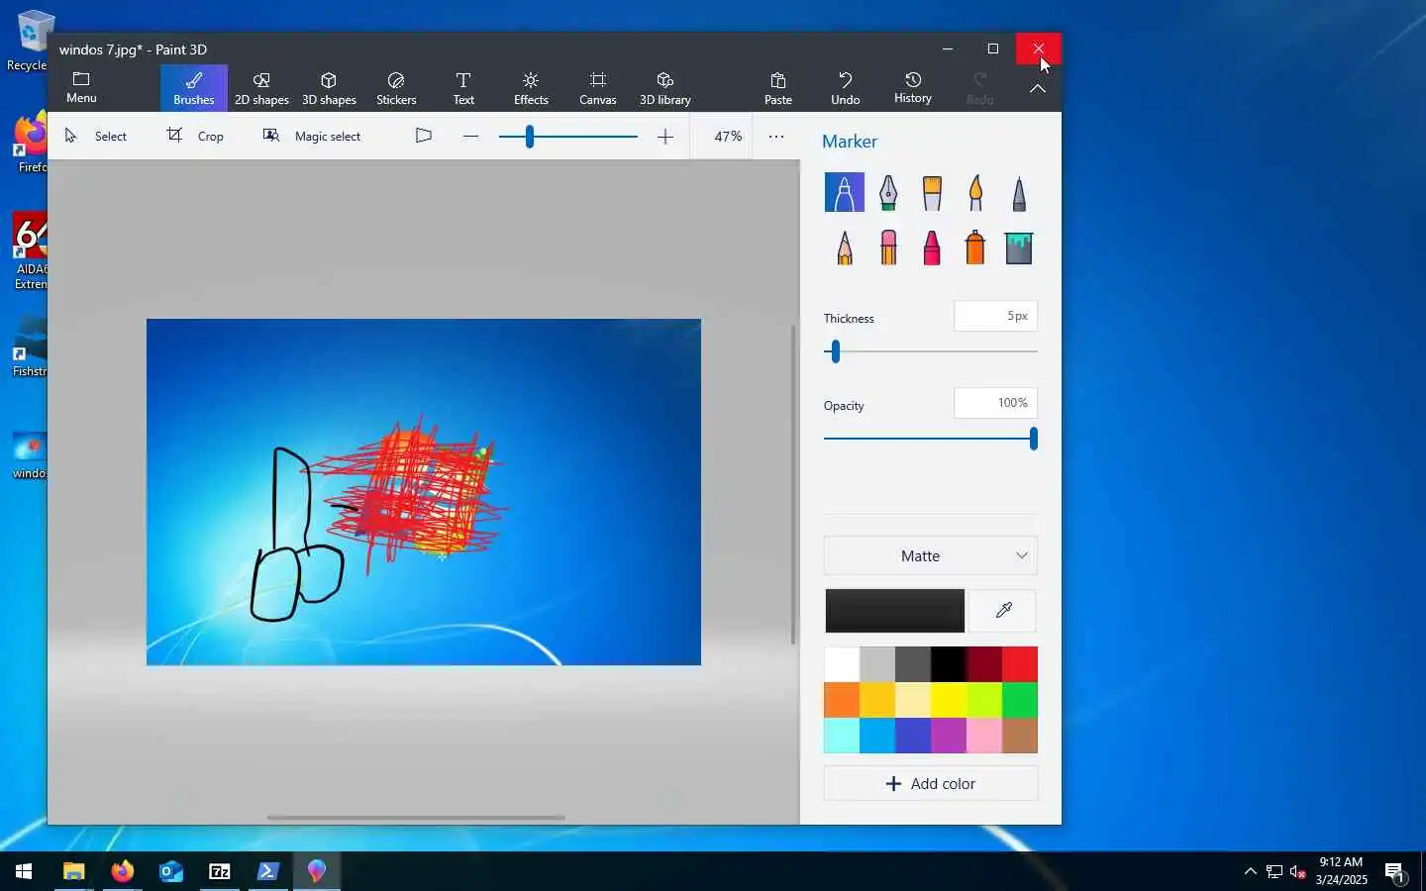
Task: Pick the brown color swatch
Action: [x=1020, y=736]
